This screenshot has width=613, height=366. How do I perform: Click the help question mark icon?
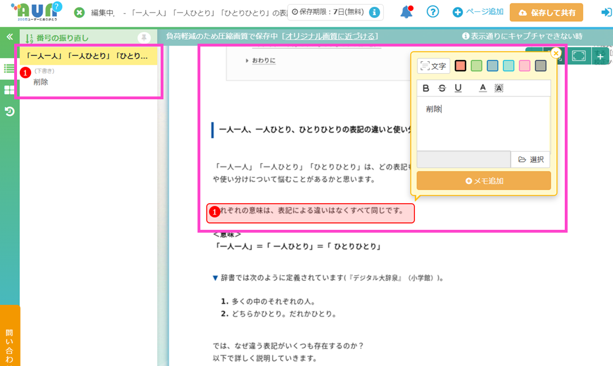pyautogui.click(x=433, y=12)
